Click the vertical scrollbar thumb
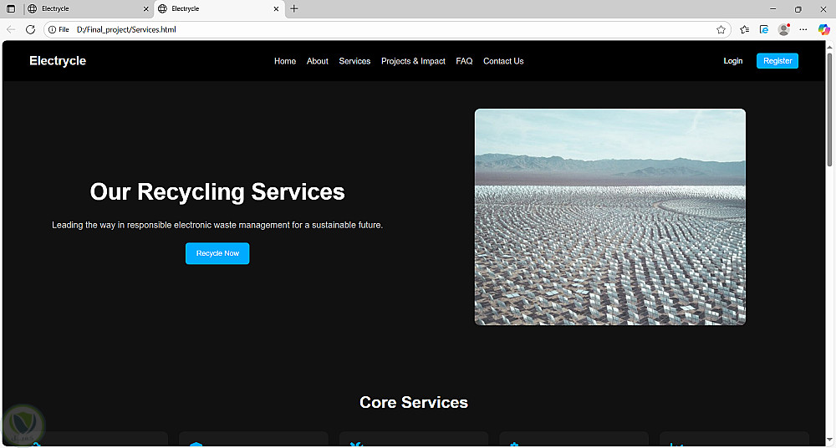Screen dimensions: 836x448 coord(829,110)
